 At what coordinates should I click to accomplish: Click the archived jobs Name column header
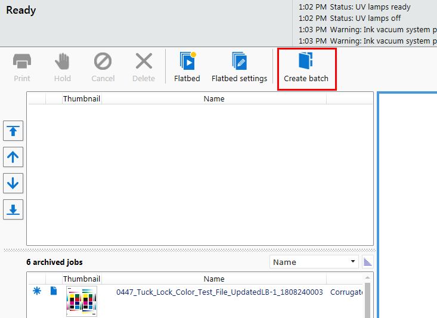point(214,279)
